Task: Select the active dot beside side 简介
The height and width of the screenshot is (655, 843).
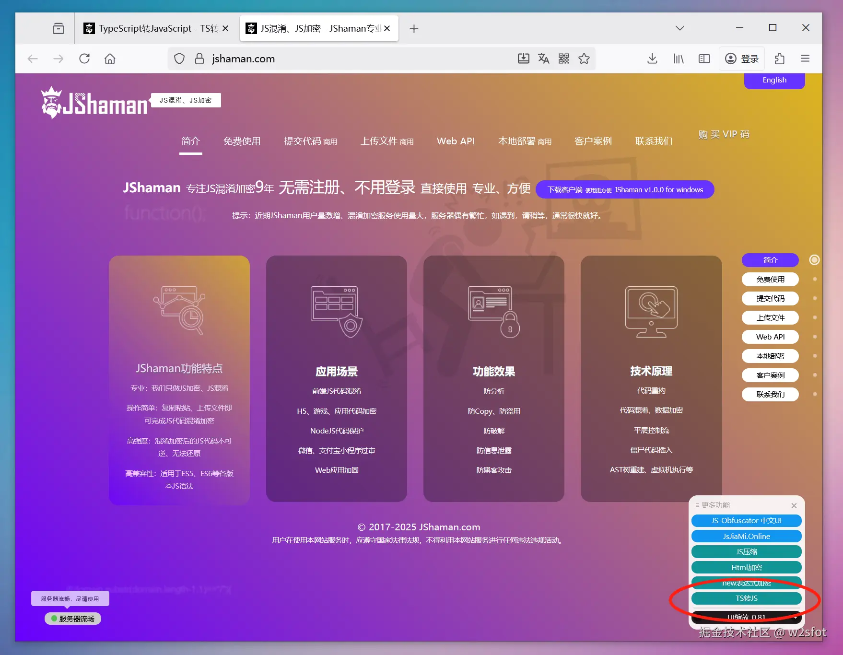Action: tap(814, 260)
